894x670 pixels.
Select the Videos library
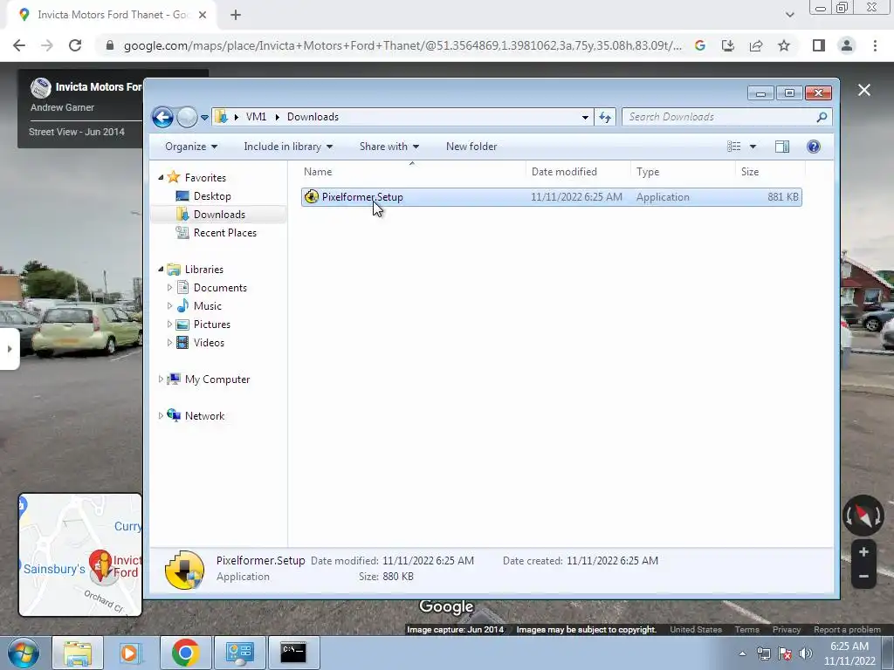pyautogui.click(x=209, y=342)
